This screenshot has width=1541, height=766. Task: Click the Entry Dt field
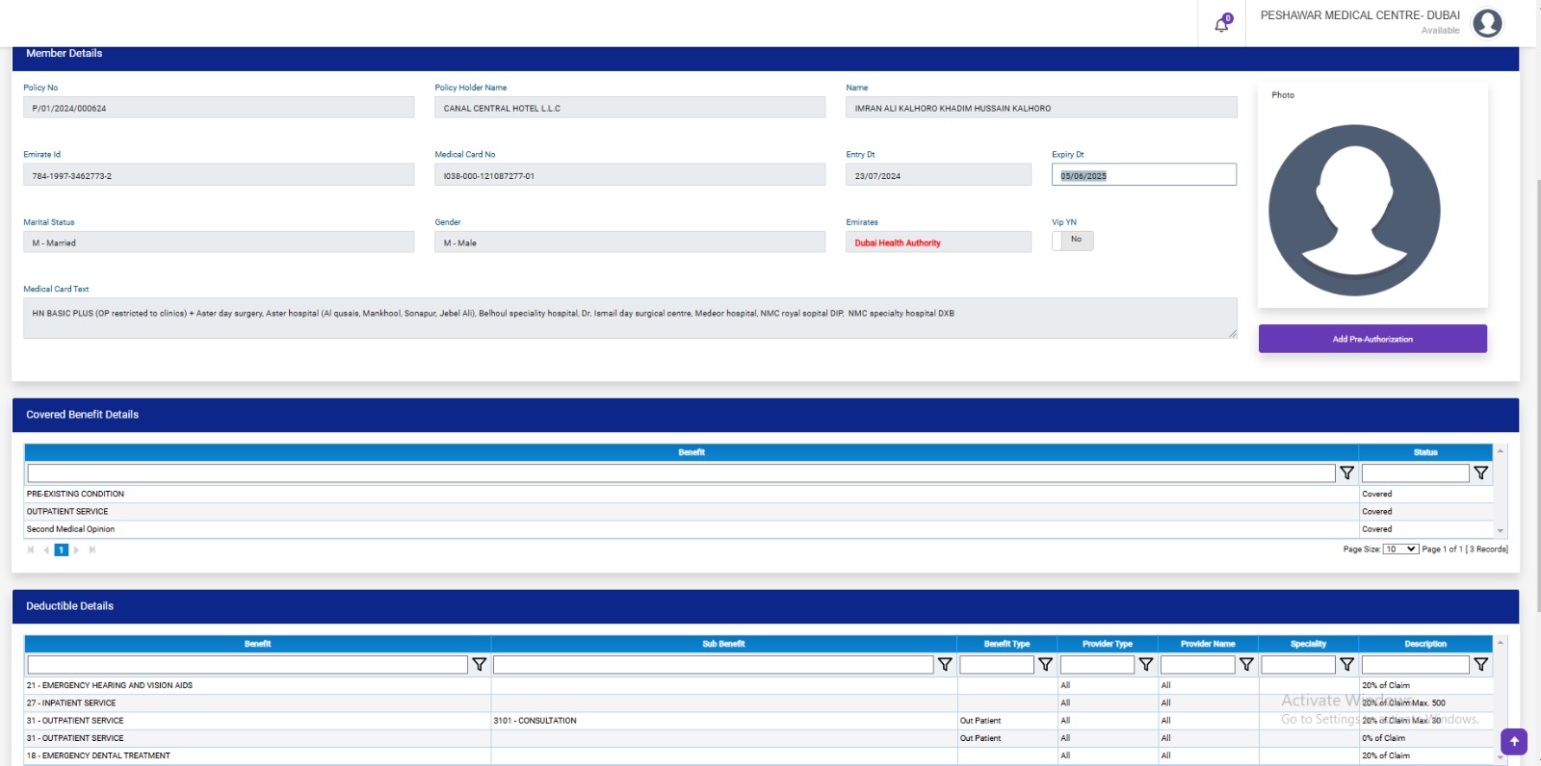(938, 175)
